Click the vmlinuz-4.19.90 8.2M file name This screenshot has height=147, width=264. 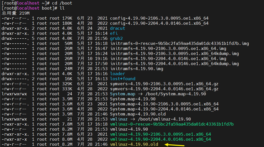129,129
